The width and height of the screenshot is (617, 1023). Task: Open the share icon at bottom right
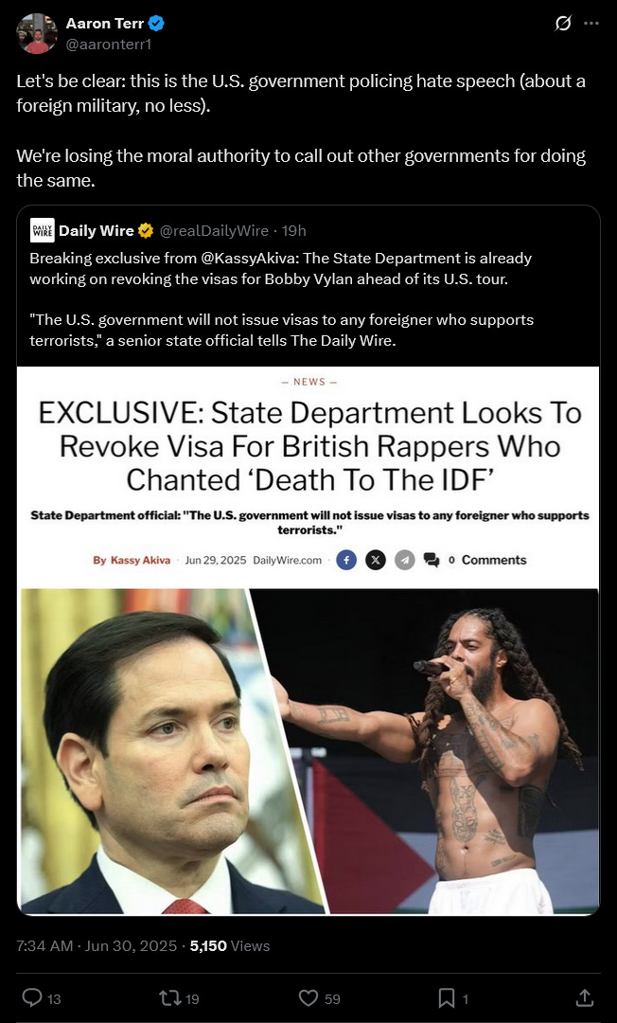[585, 997]
